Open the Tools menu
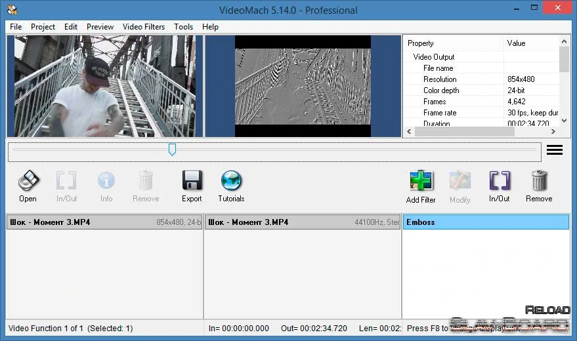Viewport: 577px width, 341px height. coord(184,27)
